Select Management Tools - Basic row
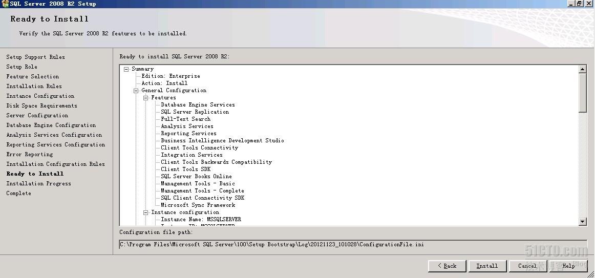 [x=198, y=184]
